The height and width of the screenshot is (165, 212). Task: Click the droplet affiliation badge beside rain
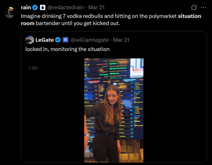[x=43, y=7]
